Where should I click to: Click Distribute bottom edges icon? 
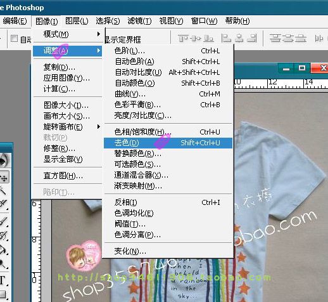click(x=301, y=38)
